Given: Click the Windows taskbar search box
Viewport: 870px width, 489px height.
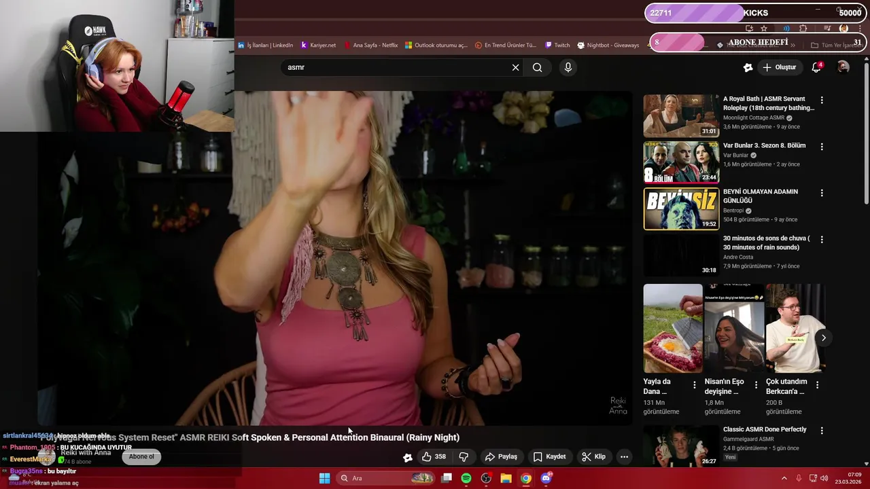Looking at the screenshot, I should 385,478.
